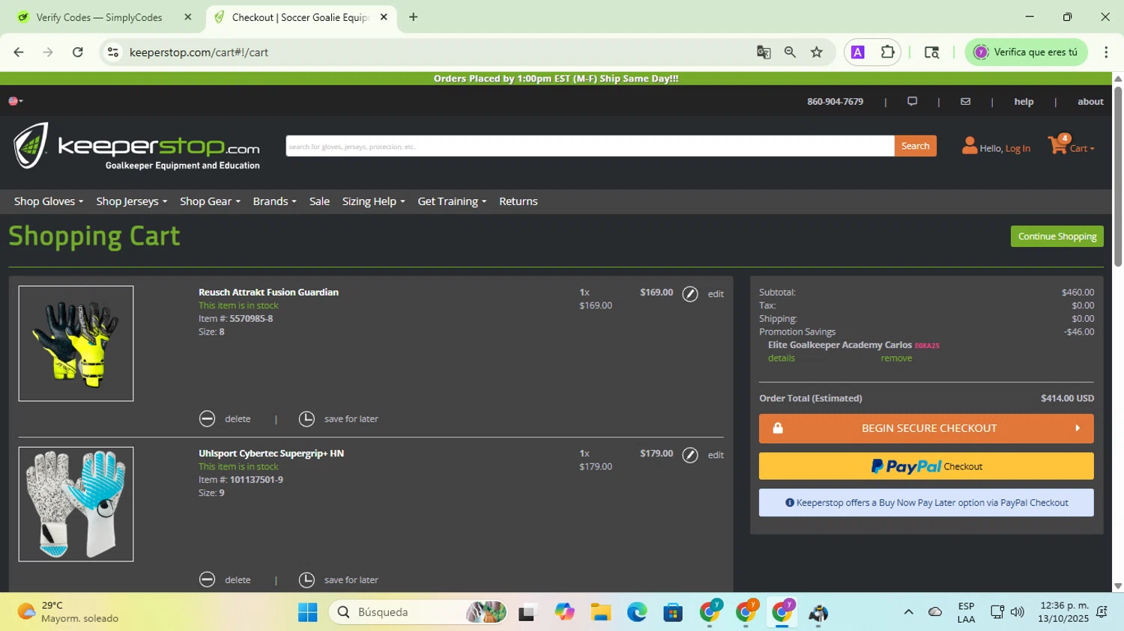Open a new browser tab
The width and height of the screenshot is (1124, 631).
414,17
